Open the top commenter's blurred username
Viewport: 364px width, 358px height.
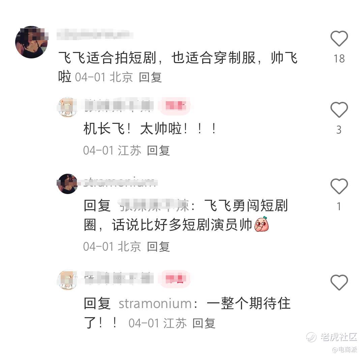tap(95, 34)
